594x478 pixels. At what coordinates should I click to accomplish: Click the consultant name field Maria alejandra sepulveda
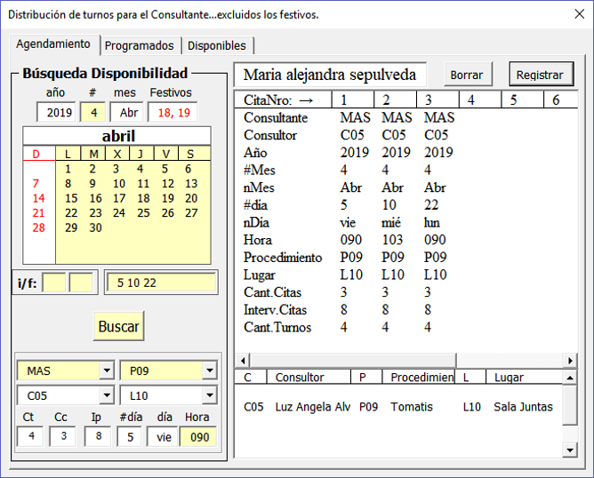(x=330, y=75)
